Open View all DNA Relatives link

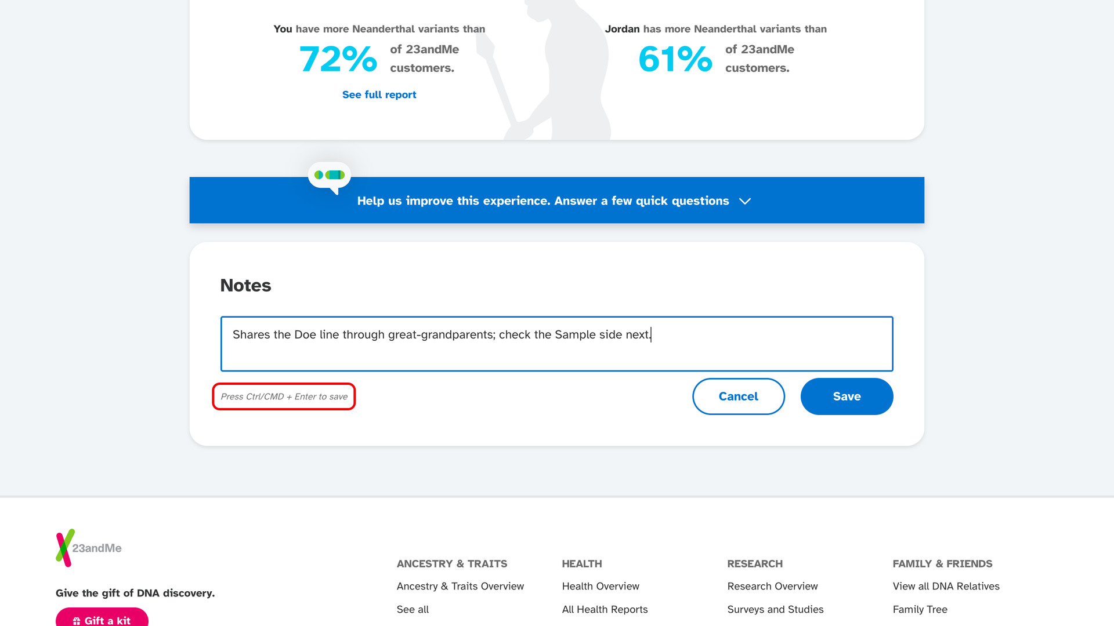(946, 586)
